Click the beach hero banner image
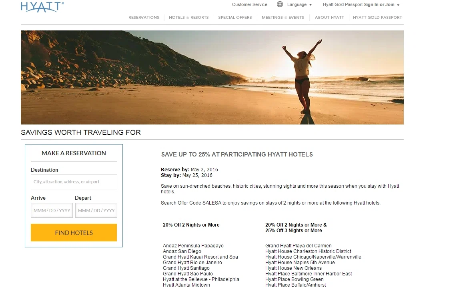Screen dimensions: 467x287 click(x=212, y=77)
